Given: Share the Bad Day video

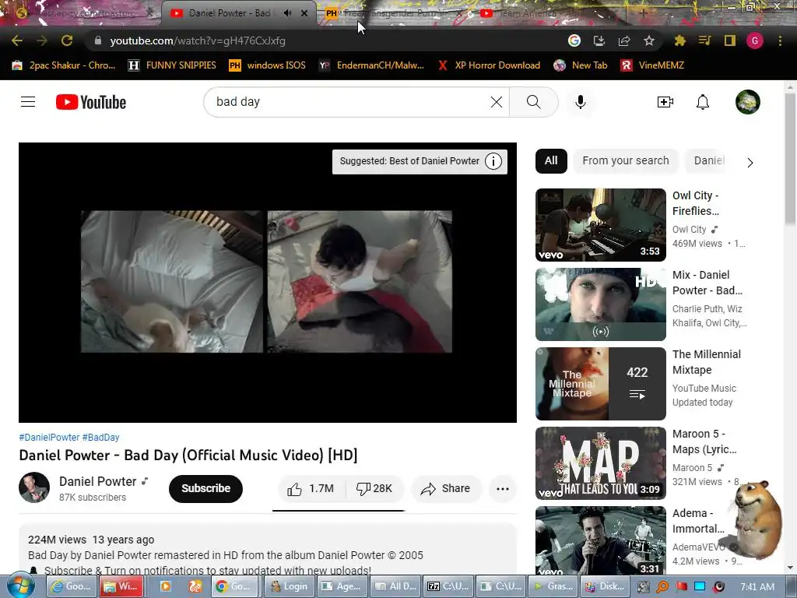Looking at the screenshot, I should coord(446,489).
